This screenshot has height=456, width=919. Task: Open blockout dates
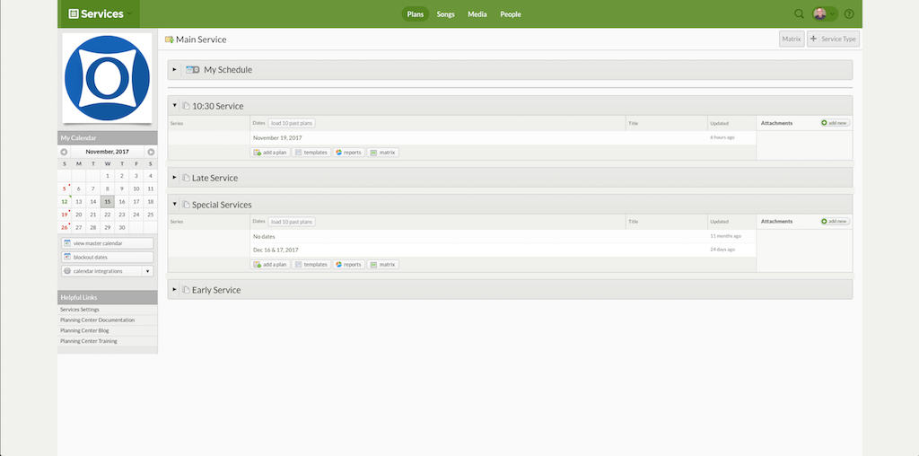(x=108, y=258)
